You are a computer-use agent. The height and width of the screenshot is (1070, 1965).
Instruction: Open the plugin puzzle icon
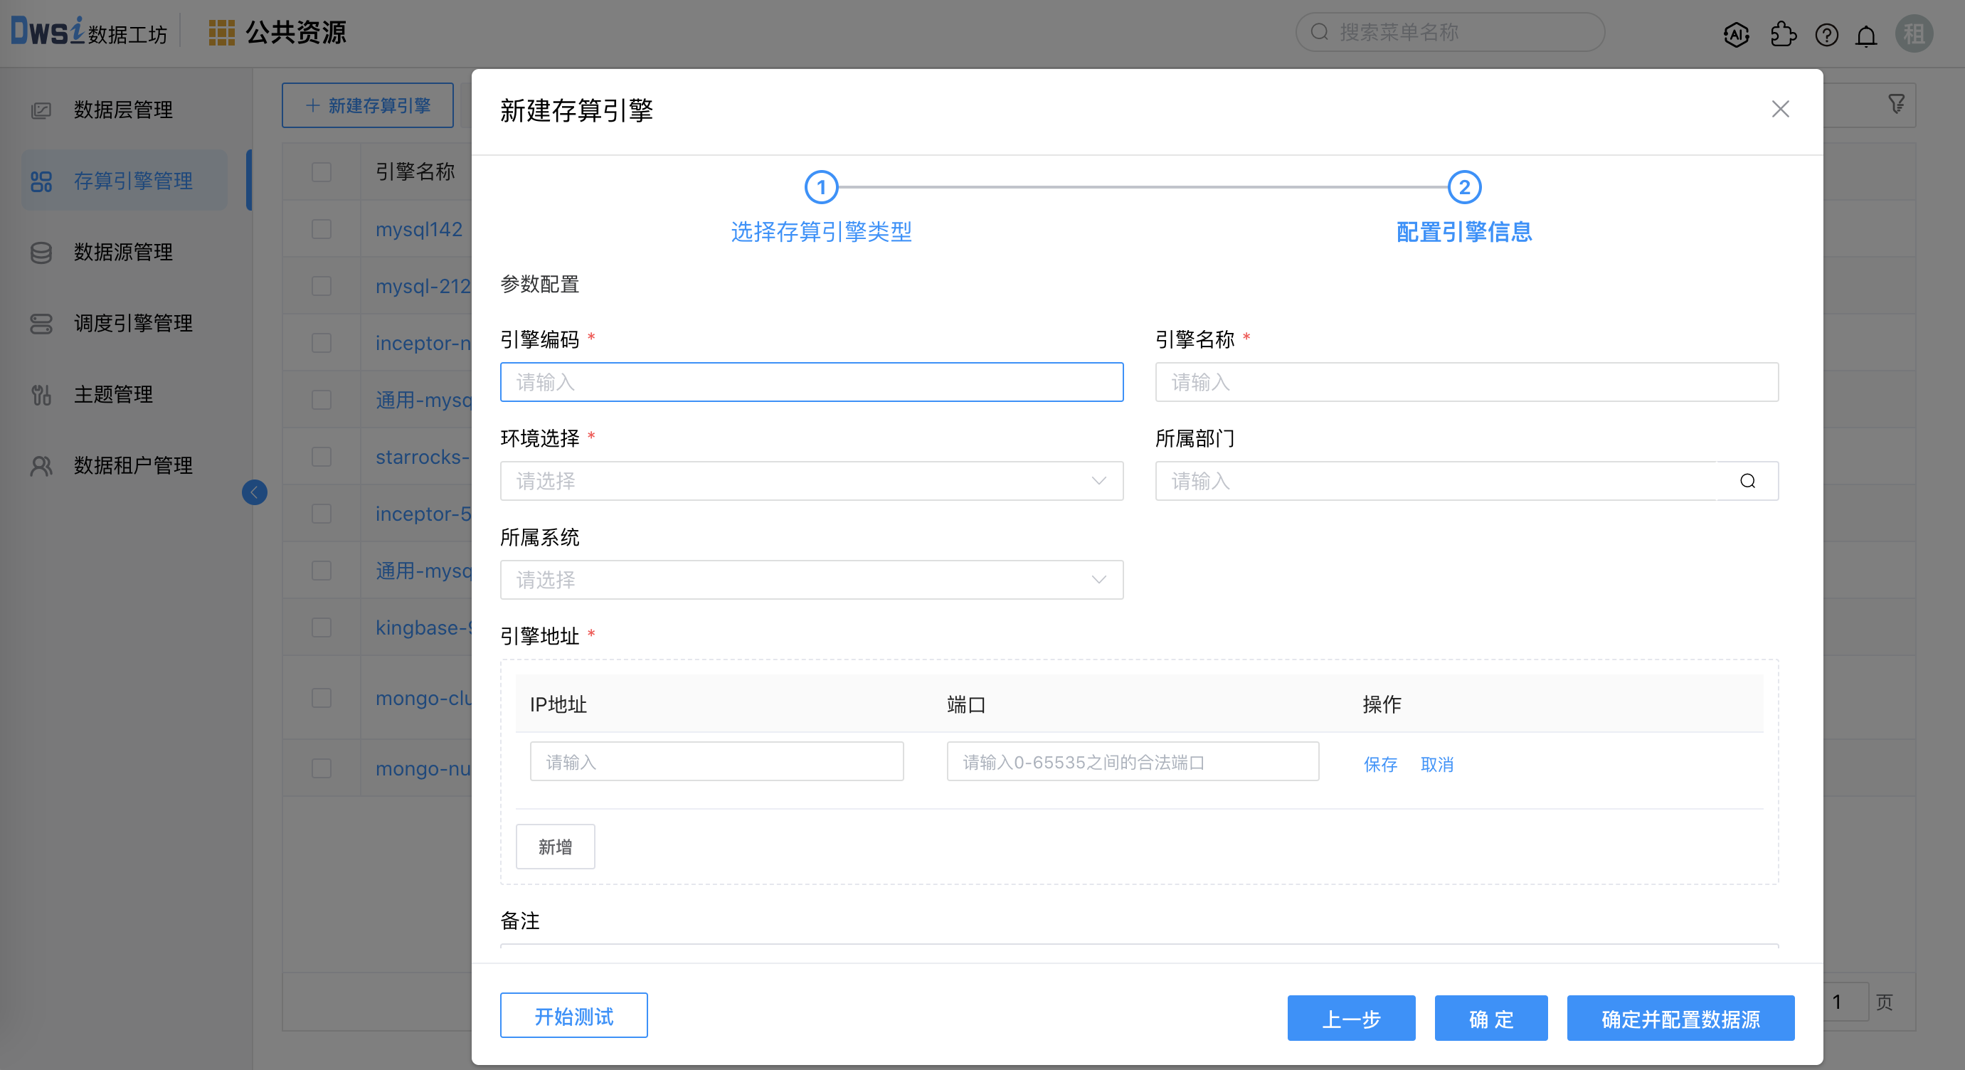pyautogui.click(x=1783, y=34)
